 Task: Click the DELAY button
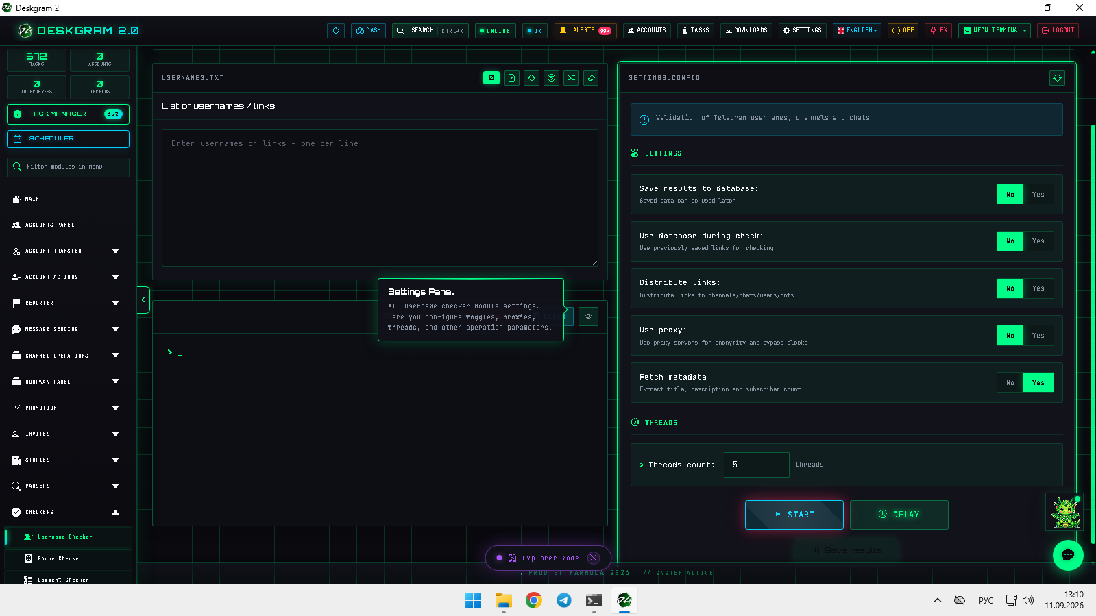pyautogui.click(x=899, y=515)
